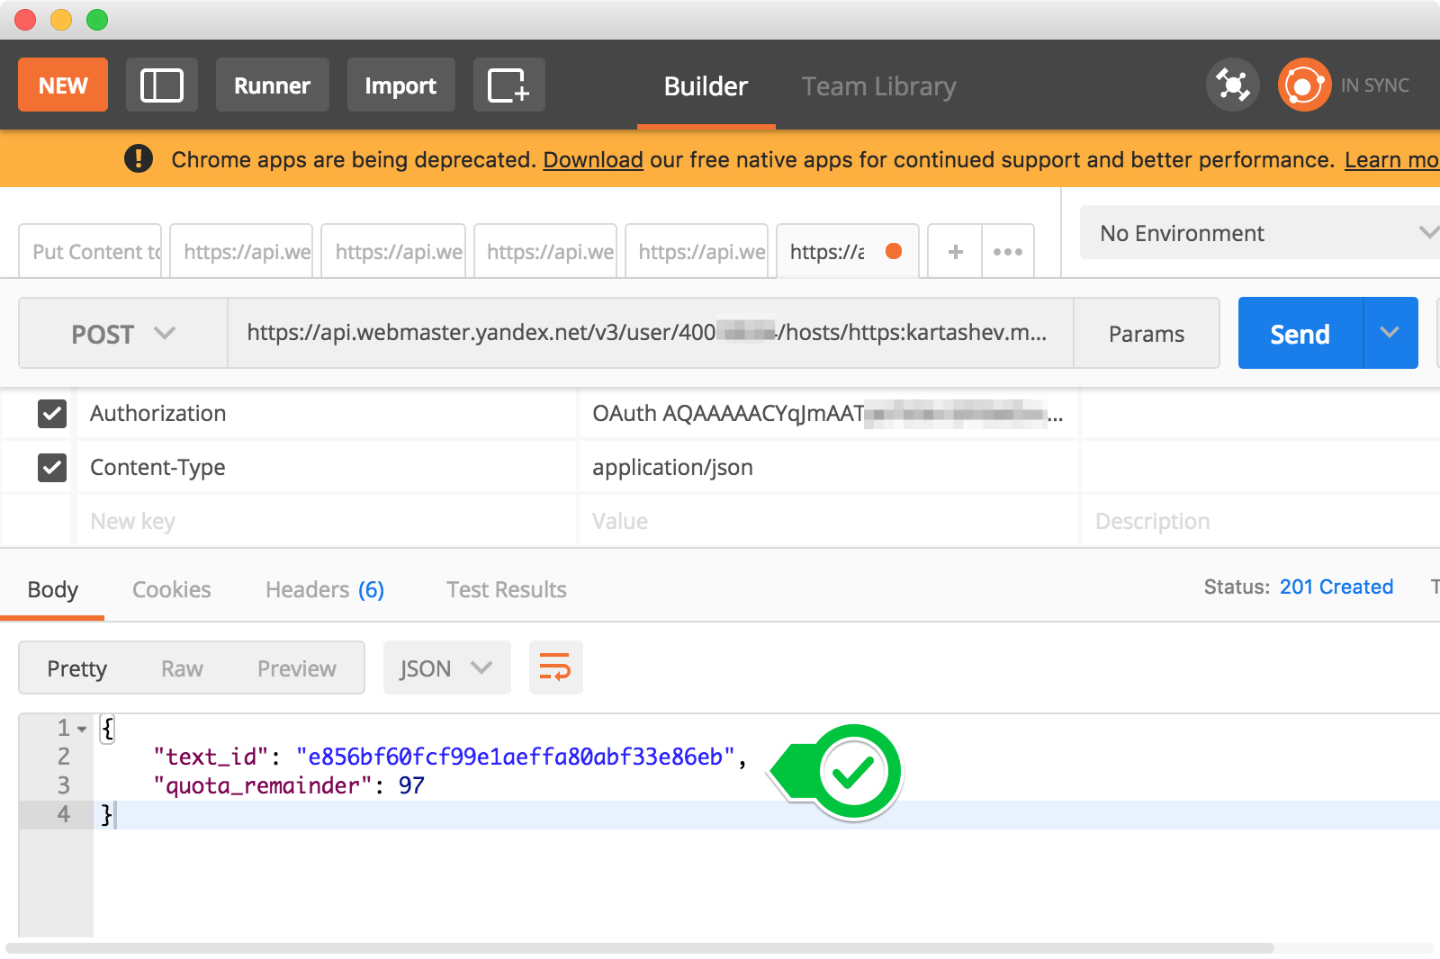This screenshot has height=959, width=1440.
Task: Open the Params editor
Action: 1147,334
